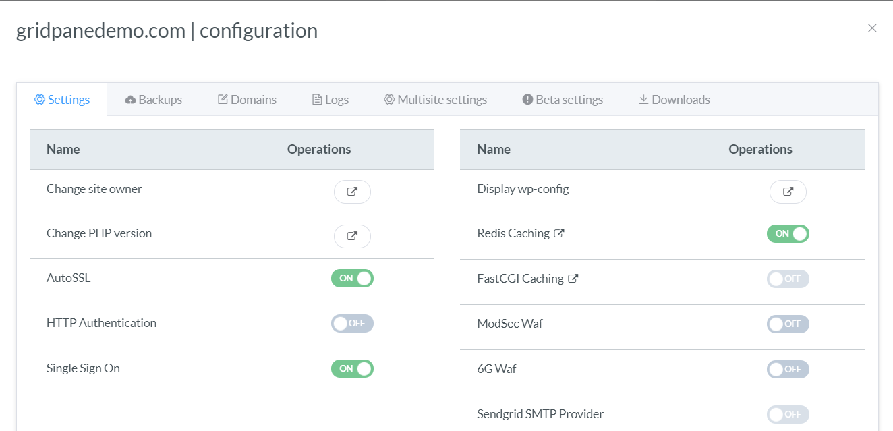Turn on the ModSec Waf toggle
Screen dimensions: 893x431
click(788, 324)
